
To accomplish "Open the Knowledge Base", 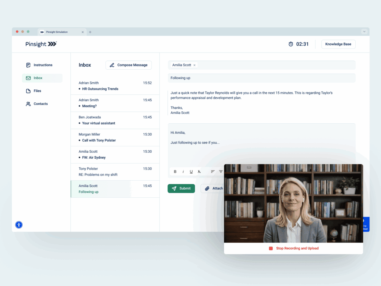I will [x=338, y=44].
